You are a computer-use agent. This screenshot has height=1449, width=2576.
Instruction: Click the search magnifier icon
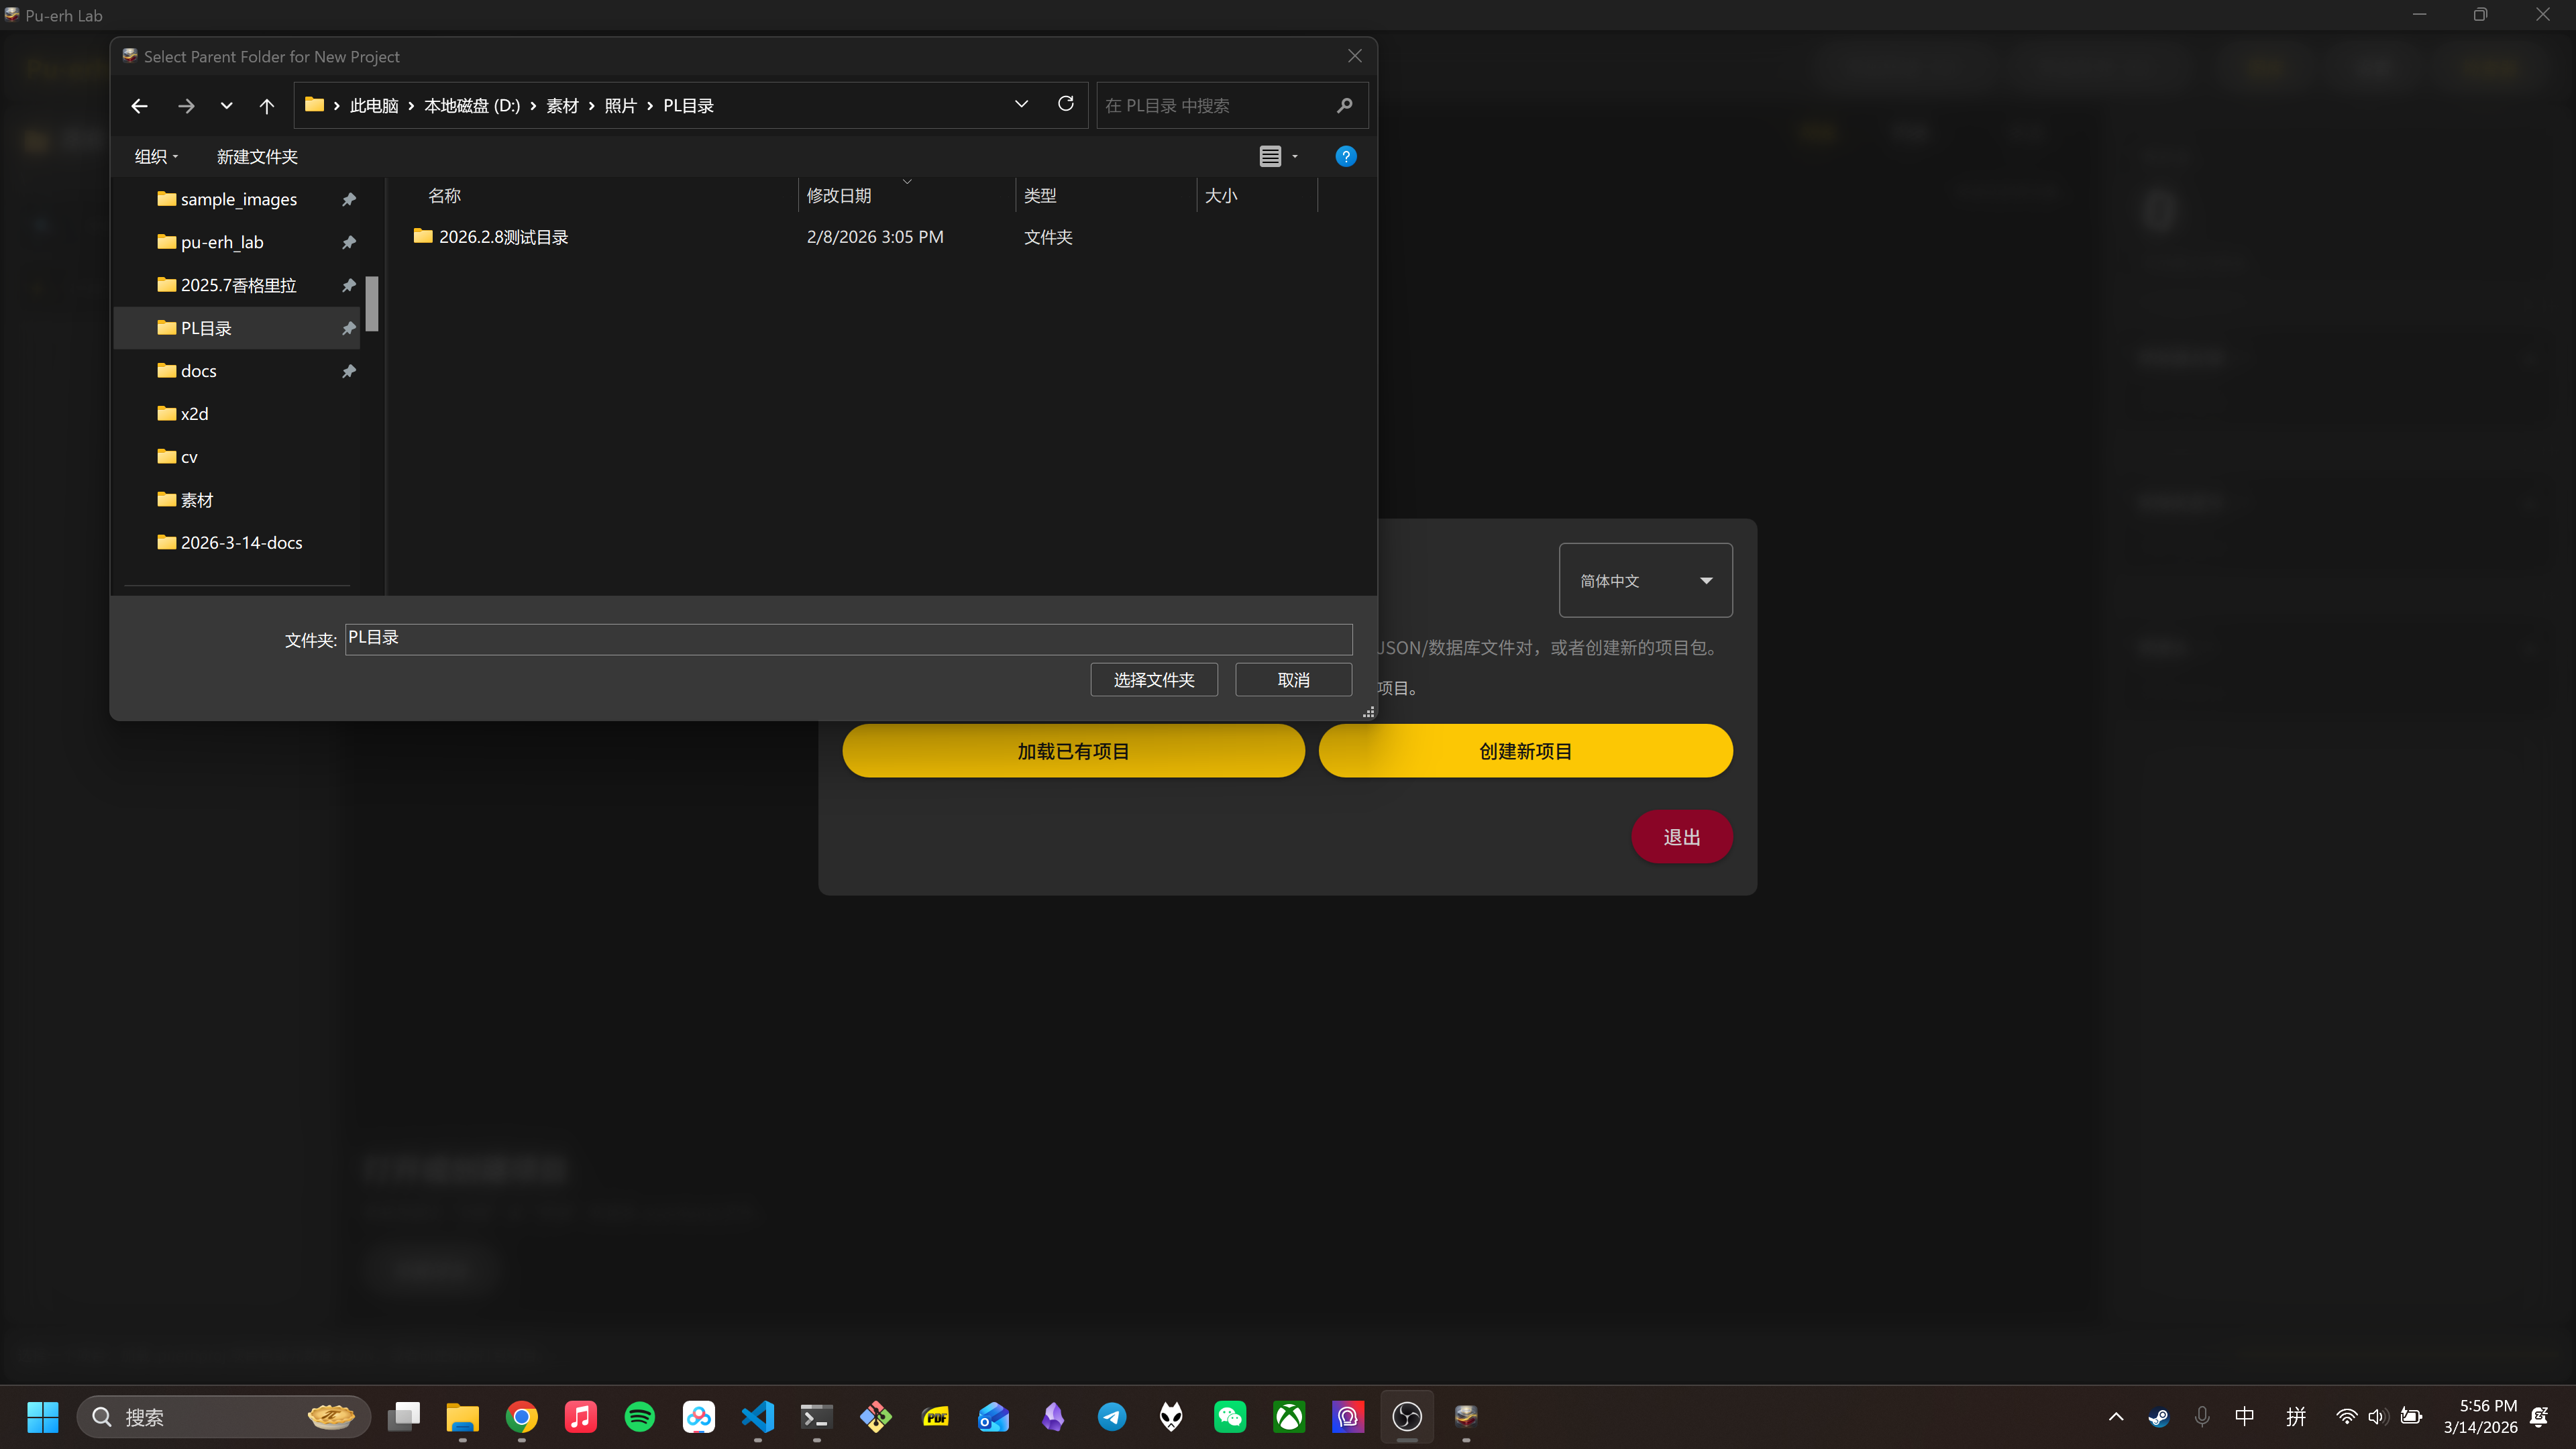click(1344, 106)
